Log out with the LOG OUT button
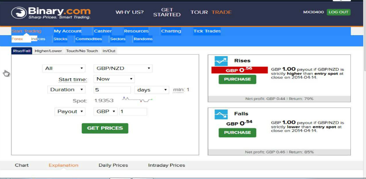Screen dimensions: 366x179 click(x=339, y=12)
